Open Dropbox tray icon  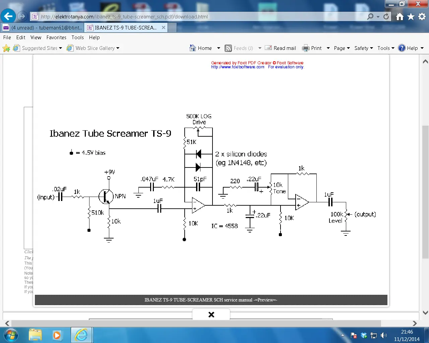(x=364, y=335)
